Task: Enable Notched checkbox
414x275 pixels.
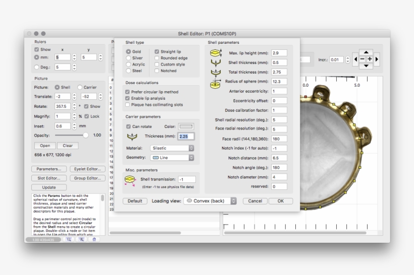Action: 157,71
